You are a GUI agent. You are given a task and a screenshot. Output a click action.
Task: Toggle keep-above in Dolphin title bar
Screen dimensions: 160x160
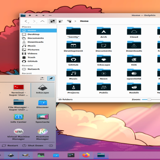tap(36, 16)
